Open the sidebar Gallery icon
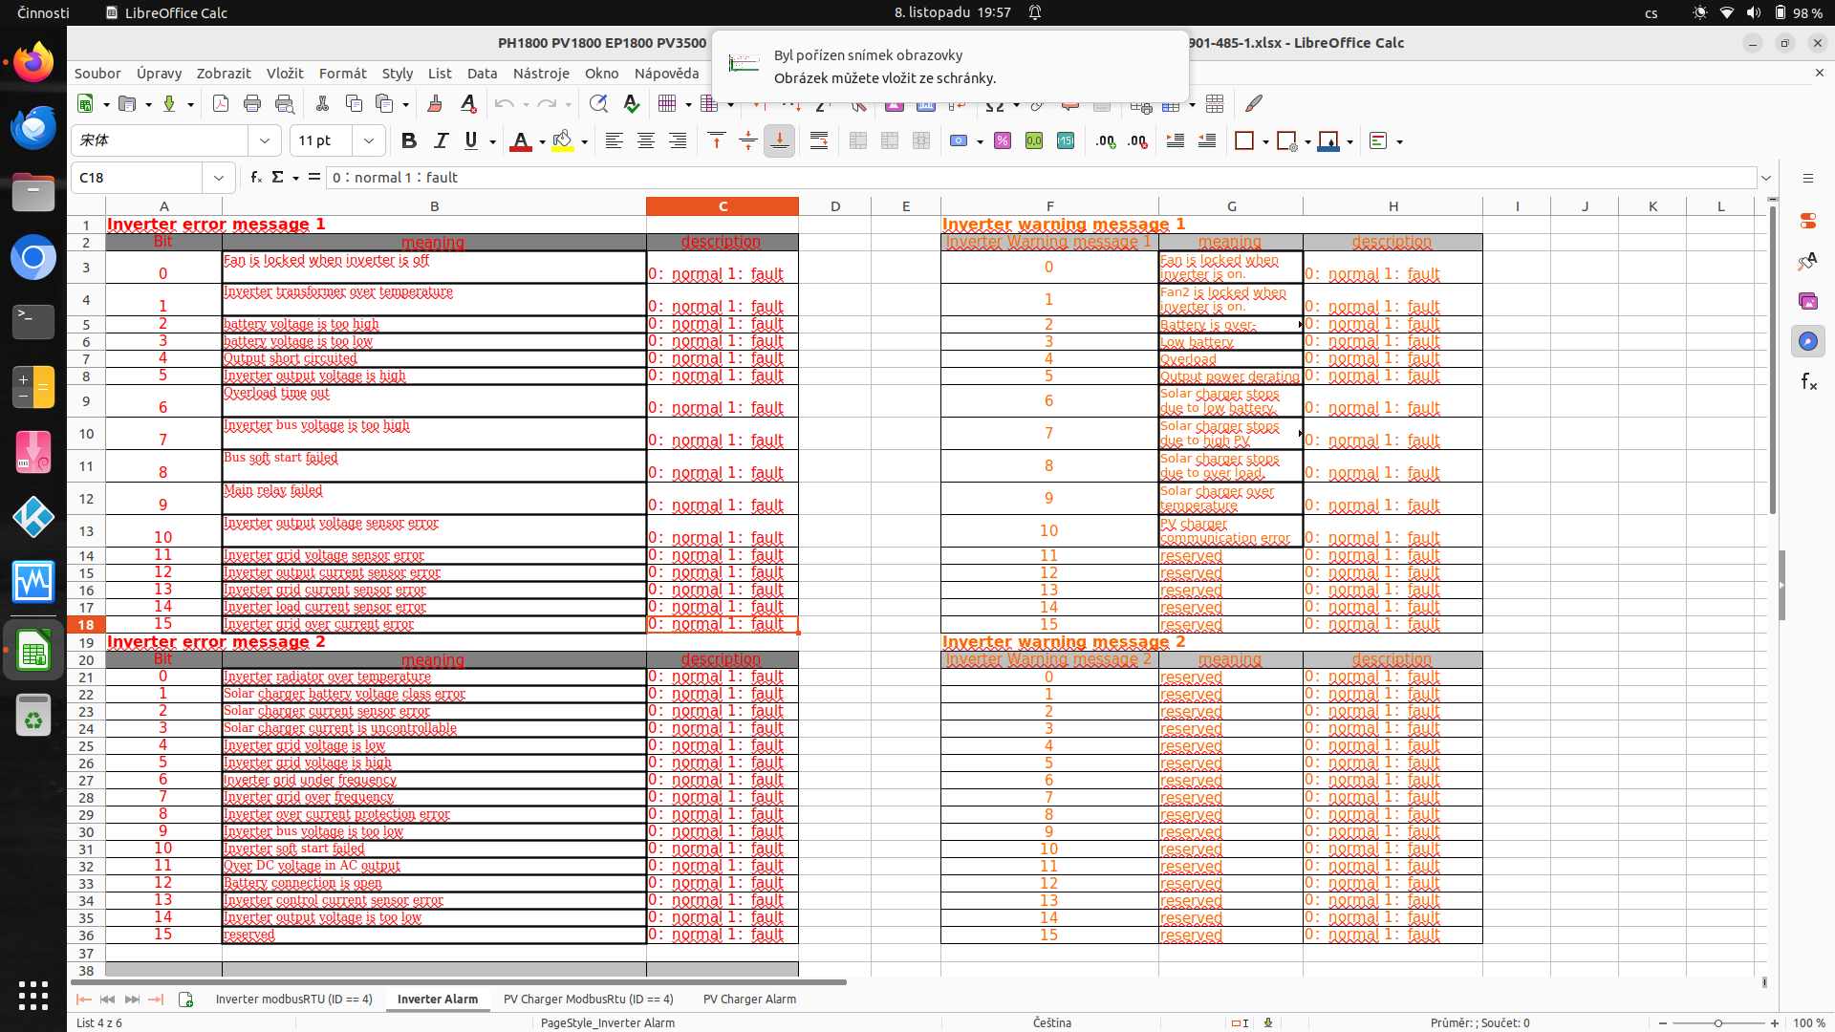Image resolution: width=1835 pixels, height=1032 pixels. (1807, 301)
